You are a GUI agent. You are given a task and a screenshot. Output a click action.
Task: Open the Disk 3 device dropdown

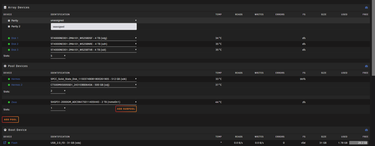[93, 50]
